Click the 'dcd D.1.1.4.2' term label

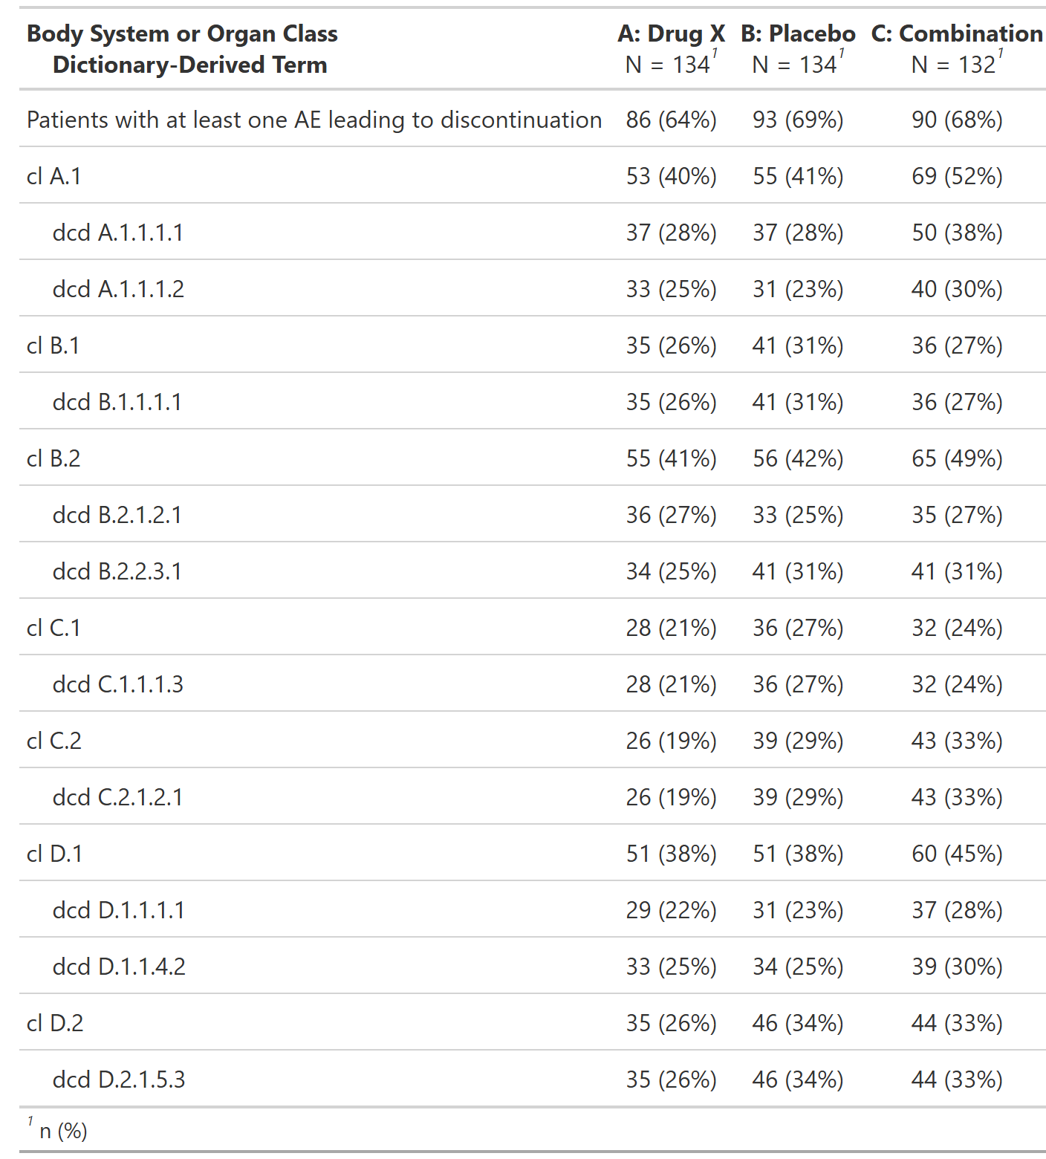point(119,967)
